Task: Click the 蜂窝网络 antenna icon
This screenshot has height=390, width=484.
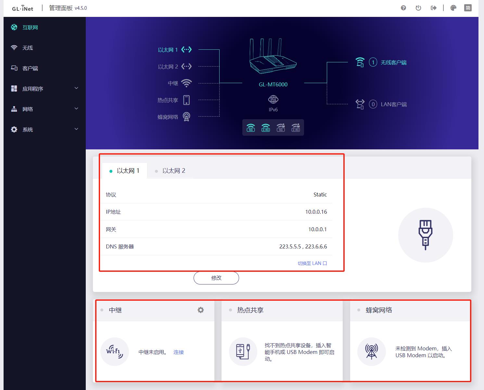Action: [371, 352]
